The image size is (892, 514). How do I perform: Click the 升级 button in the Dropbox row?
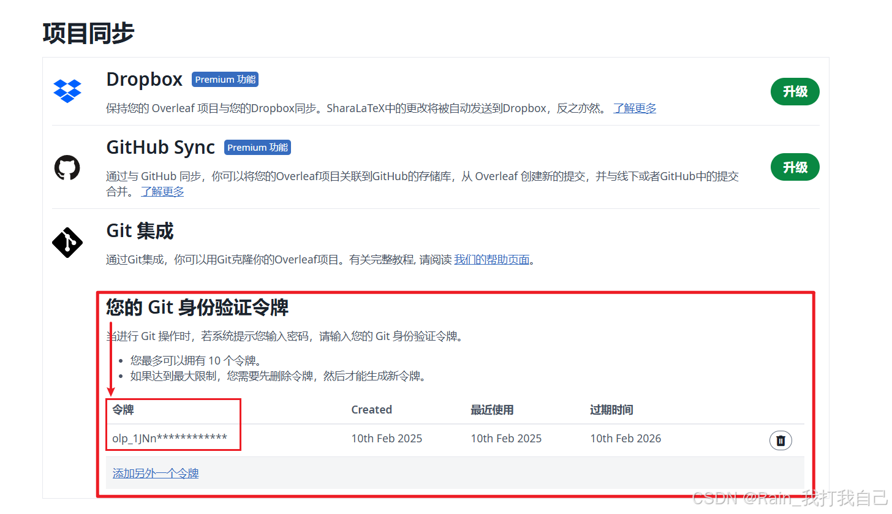pyautogui.click(x=795, y=91)
